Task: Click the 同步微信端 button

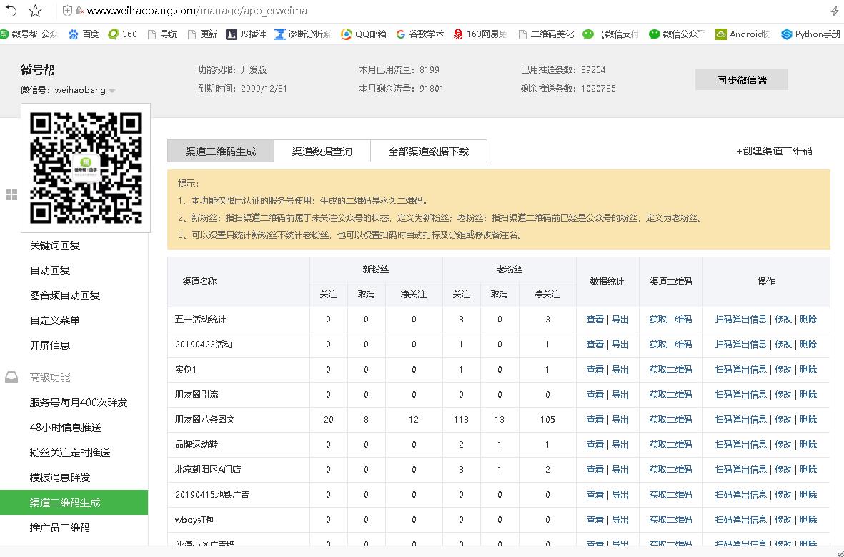Action: pyautogui.click(x=741, y=80)
